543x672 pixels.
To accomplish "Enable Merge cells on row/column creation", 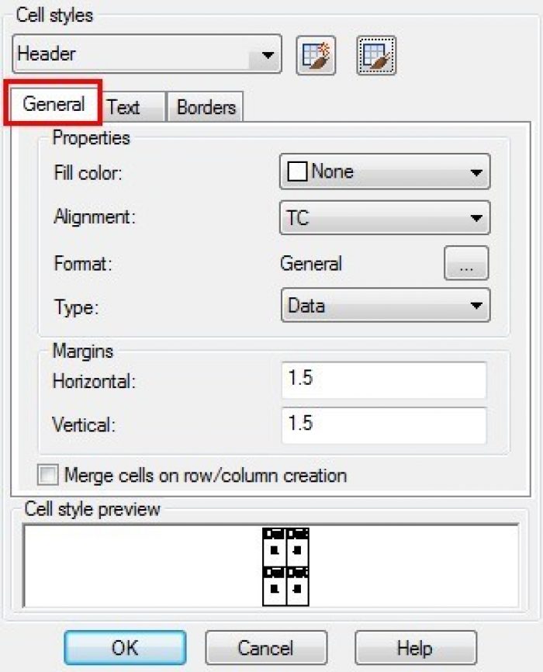I will 47,475.
